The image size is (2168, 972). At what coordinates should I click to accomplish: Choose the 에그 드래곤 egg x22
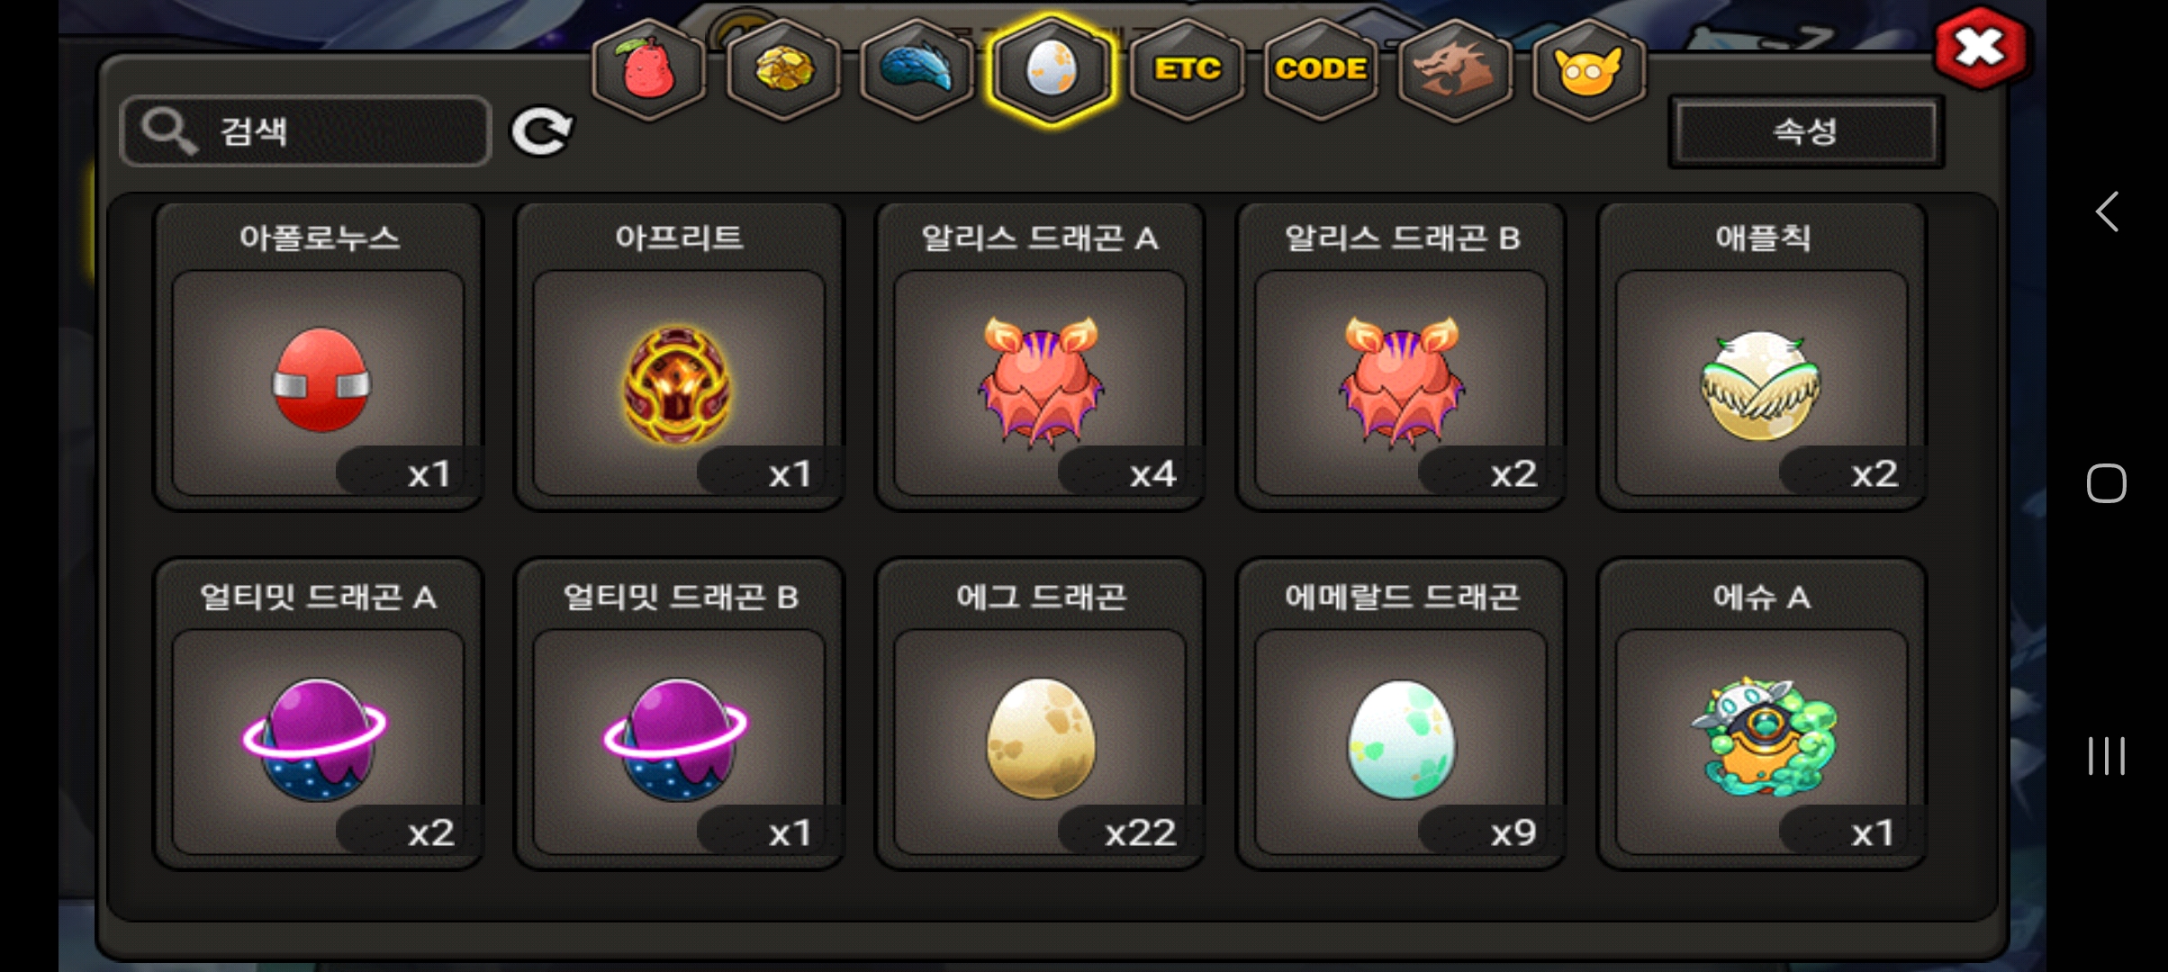pyautogui.click(x=1040, y=715)
